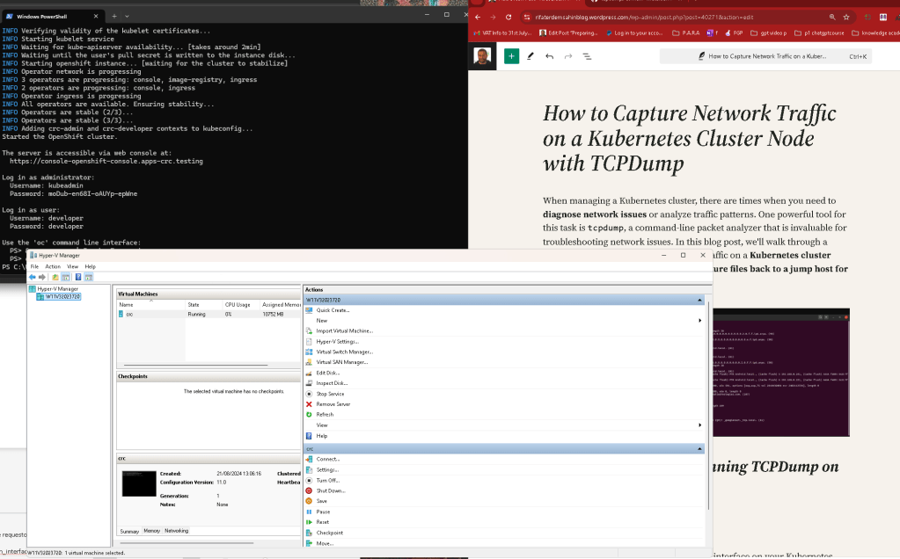Open the P.A.R.A bookmark folder
Viewport: 900px width, 559px height.
click(x=686, y=33)
